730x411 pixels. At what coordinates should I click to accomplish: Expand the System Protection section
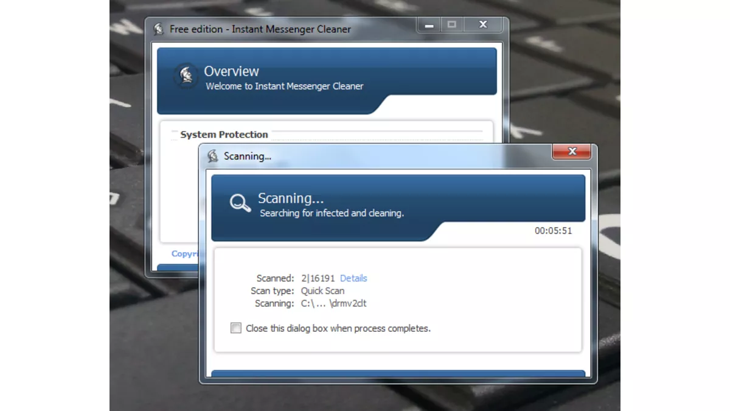pos(224,134)
